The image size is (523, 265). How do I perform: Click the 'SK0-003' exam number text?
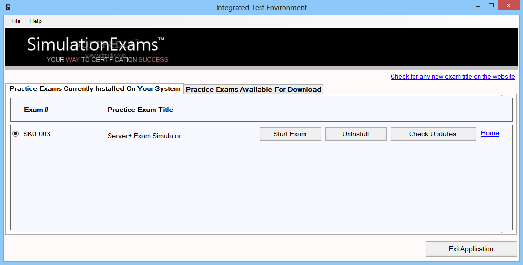click(x=37, y=134)
